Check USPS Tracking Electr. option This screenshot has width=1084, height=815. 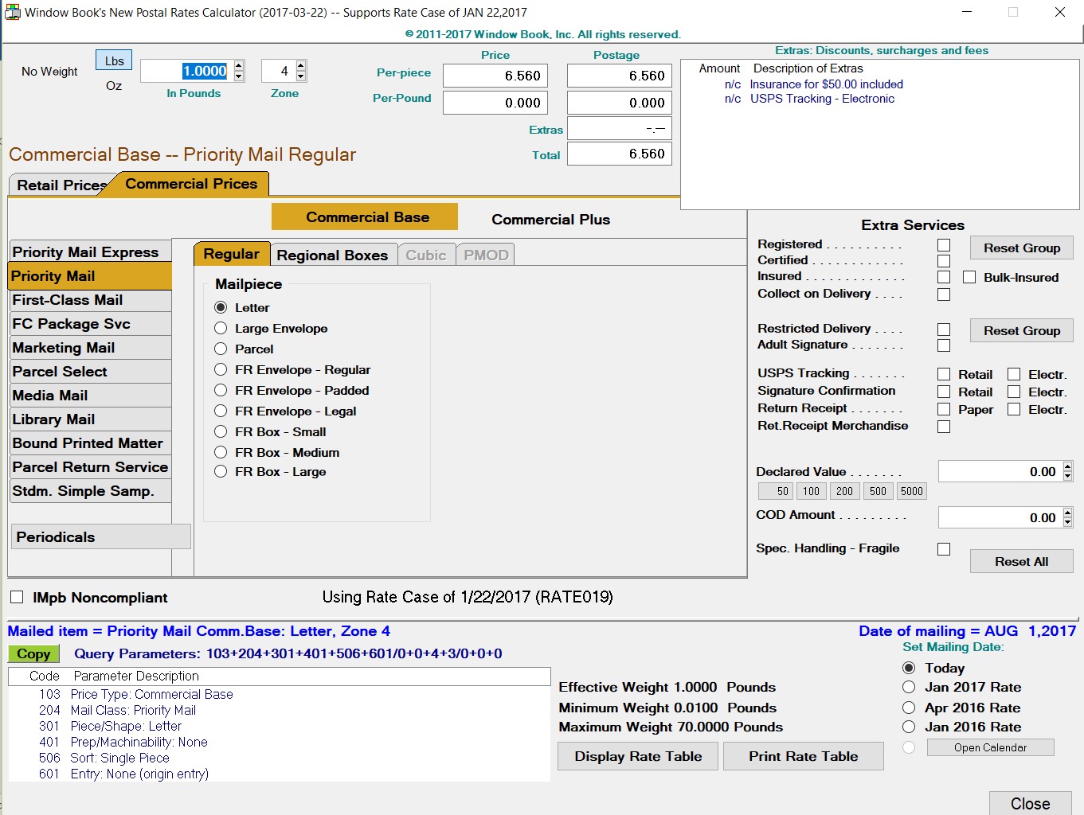[x=1014, y=374]
